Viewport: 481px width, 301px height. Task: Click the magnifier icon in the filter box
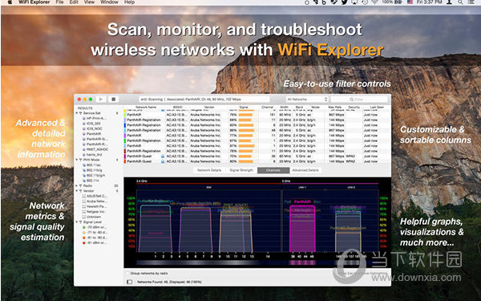coord(352,100)
